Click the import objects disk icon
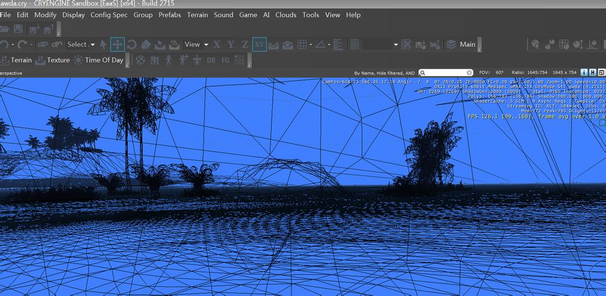This screenshot has height=296, width=606. coord(48,29)
